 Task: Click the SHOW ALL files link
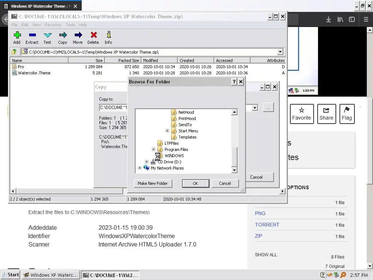coord(266,255)
